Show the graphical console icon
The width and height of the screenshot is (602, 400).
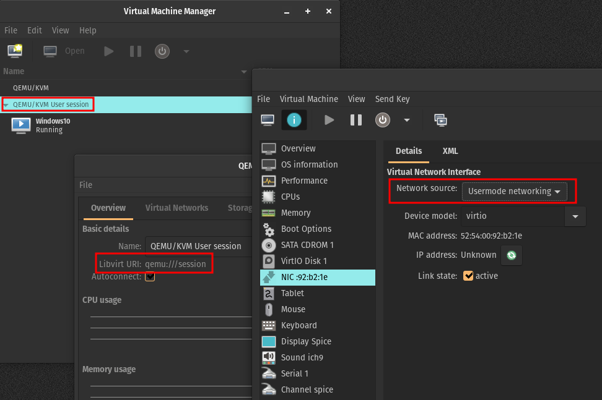point(268,120)
